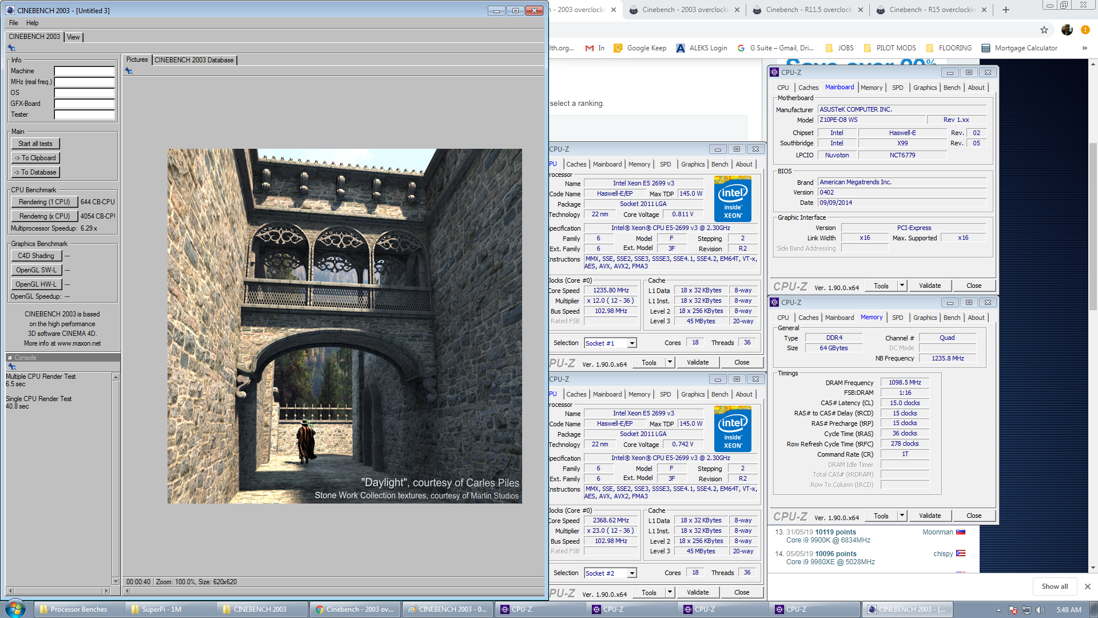Click the pin icon under the Pictures tab
Viewport: 1098px width, 618px height.
pyautogui.click(x=129, y=71)
